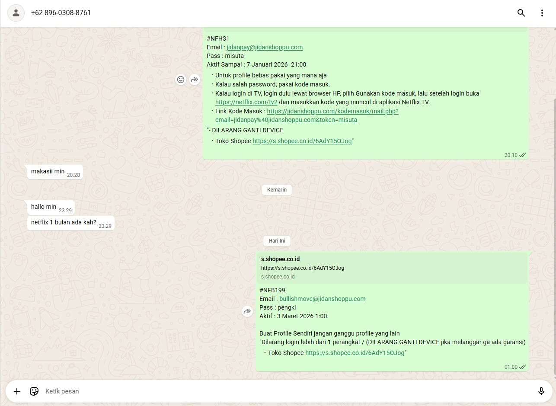Select the "netflix 1 bulan ada kah?" message
The image size is (556, 406).
71,223
